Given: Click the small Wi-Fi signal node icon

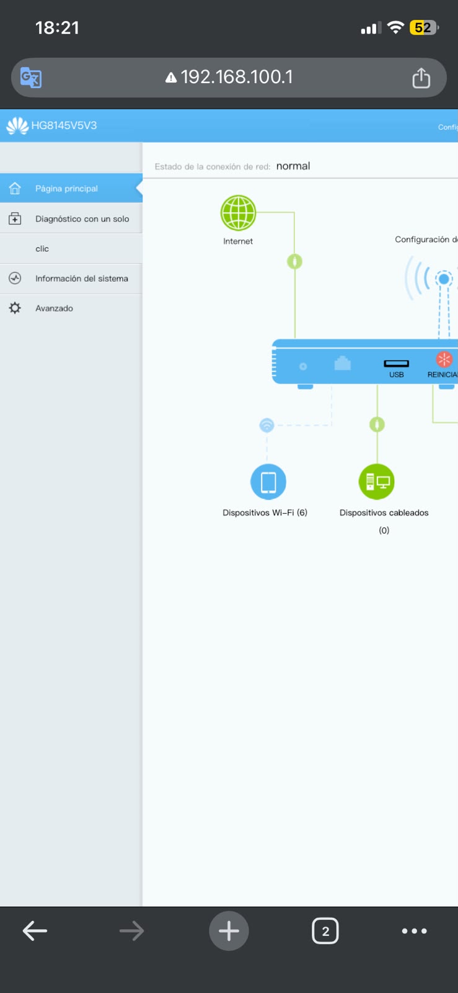Looking at the screenshot, I should click(266, 425).
